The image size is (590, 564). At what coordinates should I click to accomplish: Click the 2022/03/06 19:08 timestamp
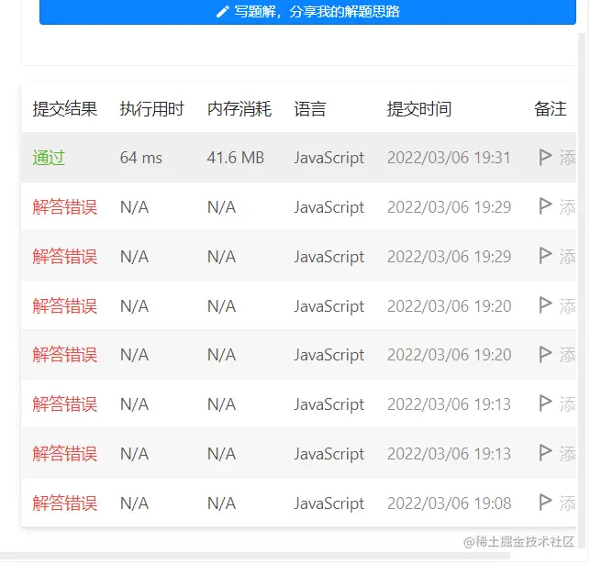450,503
